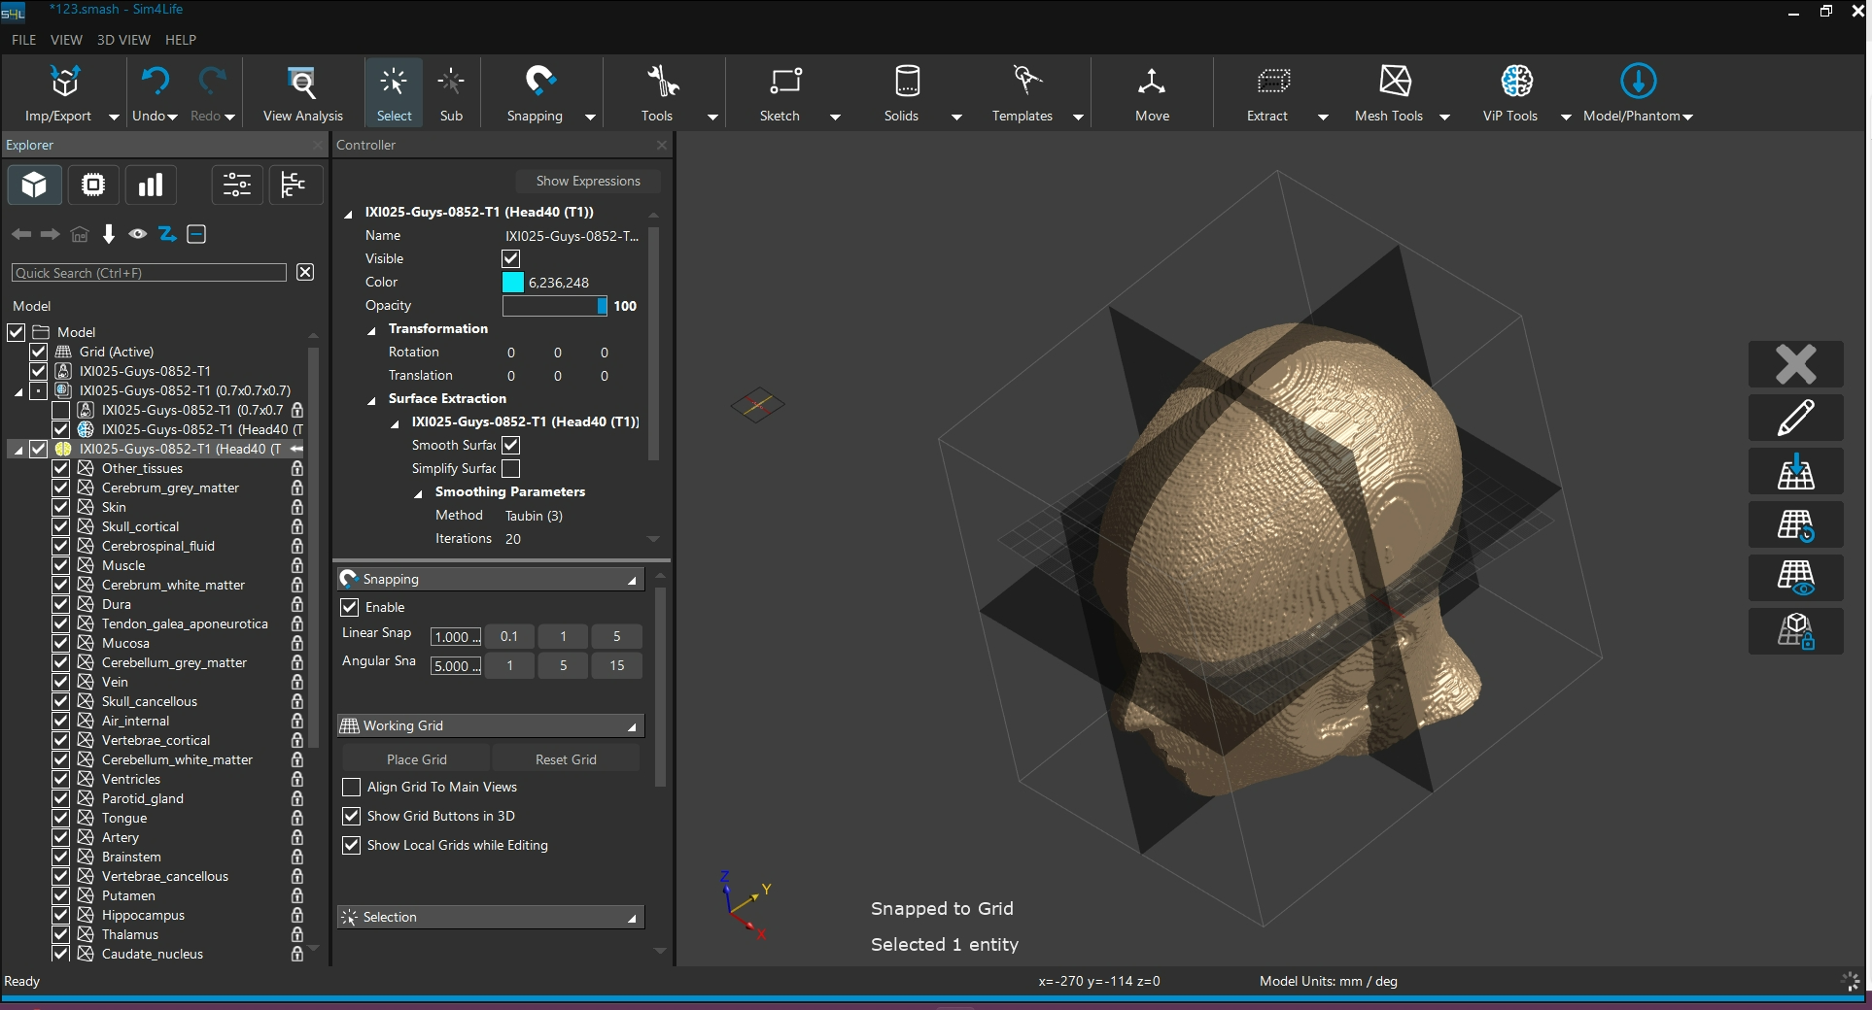Image resolution: width=1872 pixels, height=1010 pixels.
Task: Uncheck the Skin tissue visibility checkbox
Action: tap(60, 507)
